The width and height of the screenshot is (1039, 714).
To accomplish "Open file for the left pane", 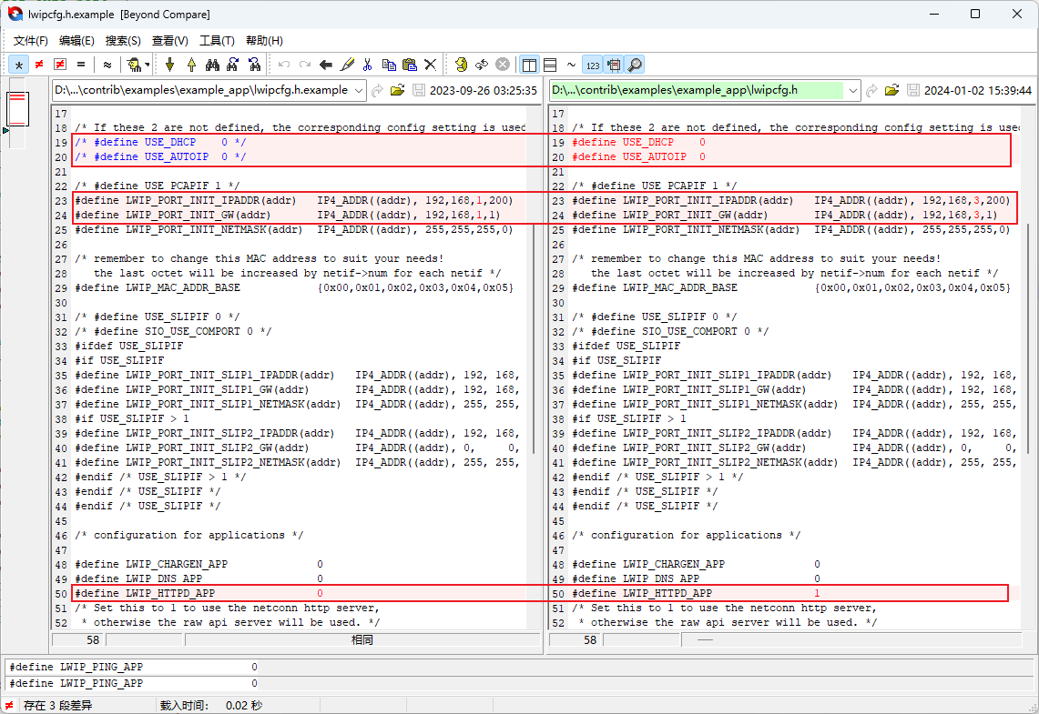I will [397, 90].
